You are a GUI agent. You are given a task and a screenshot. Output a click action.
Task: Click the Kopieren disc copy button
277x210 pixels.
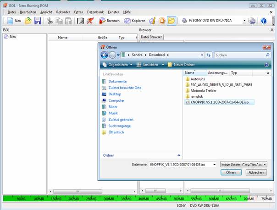(134, 21)
